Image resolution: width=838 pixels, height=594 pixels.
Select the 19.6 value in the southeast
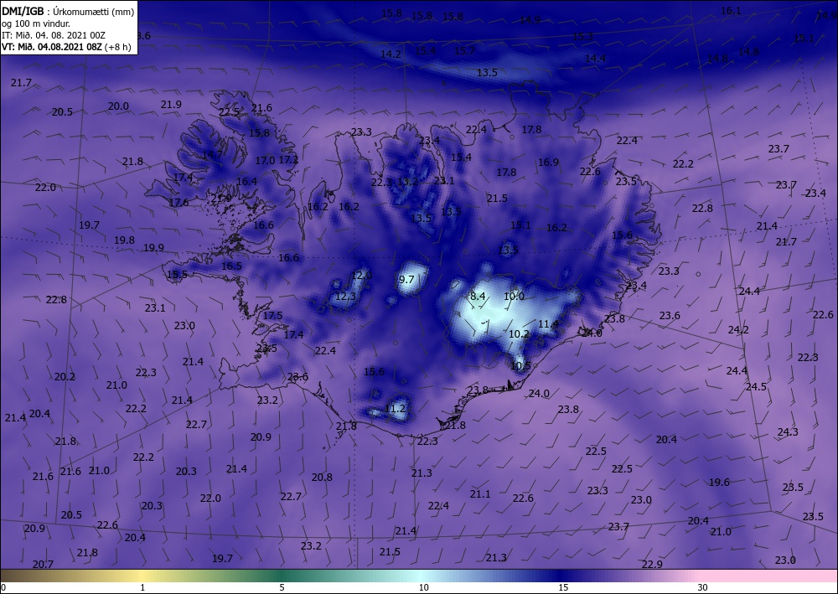tap(719, 483)
